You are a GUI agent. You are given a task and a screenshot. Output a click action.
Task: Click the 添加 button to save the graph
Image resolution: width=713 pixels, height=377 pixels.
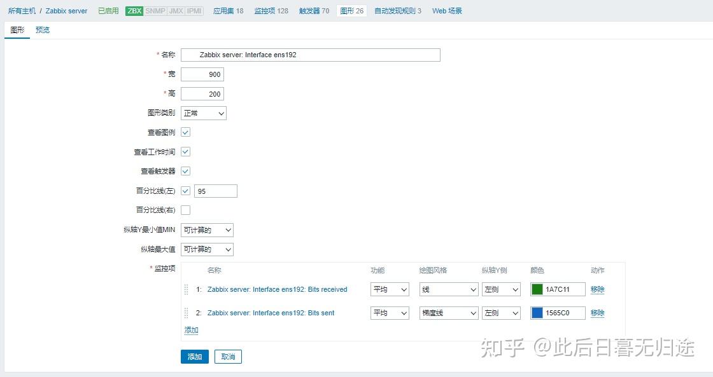click(x=194, y=357)
